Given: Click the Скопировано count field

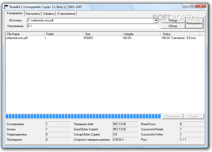Looking at the screenshot, I should [58, 124].
